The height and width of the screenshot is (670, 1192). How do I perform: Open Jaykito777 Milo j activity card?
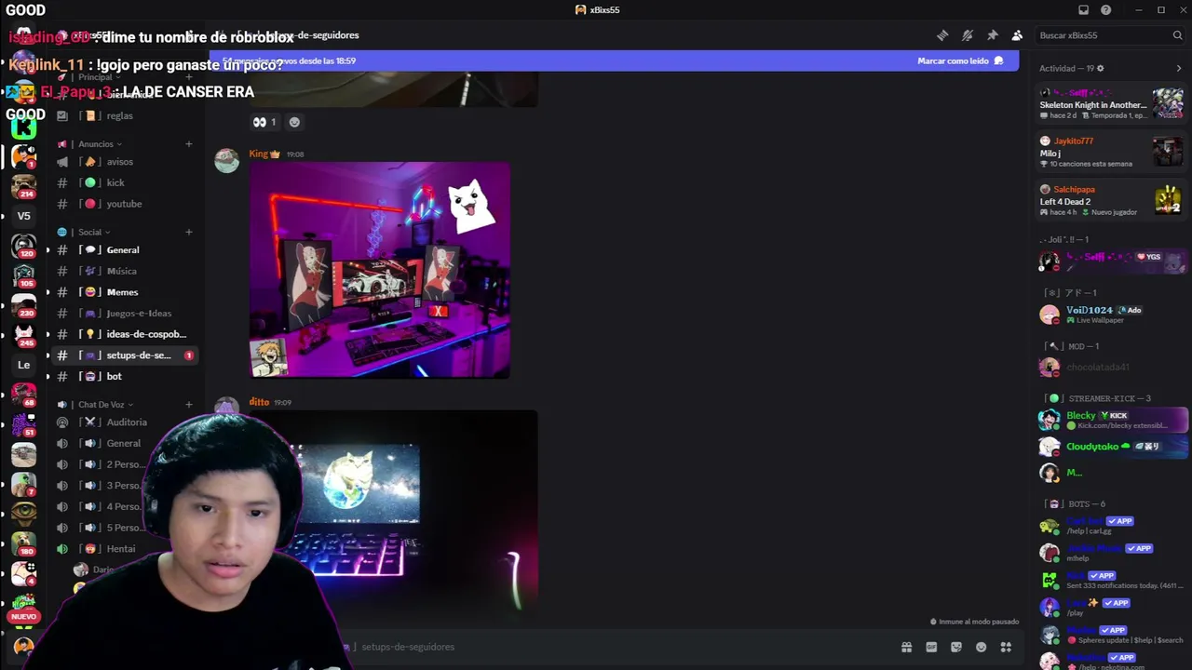coord(1111,152)
